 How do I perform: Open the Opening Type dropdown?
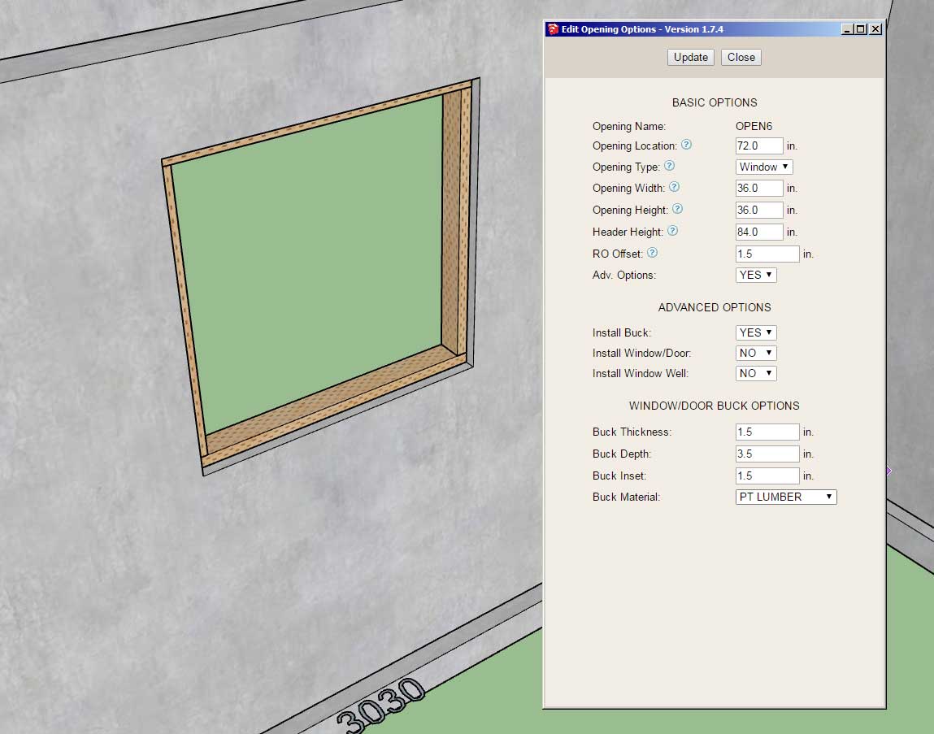764,167
